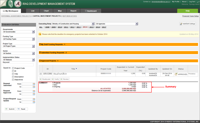Select the CIP/172982 project row checkbox
The height and width of the screenshot is (123, 200).
click(x=41, y=74)
